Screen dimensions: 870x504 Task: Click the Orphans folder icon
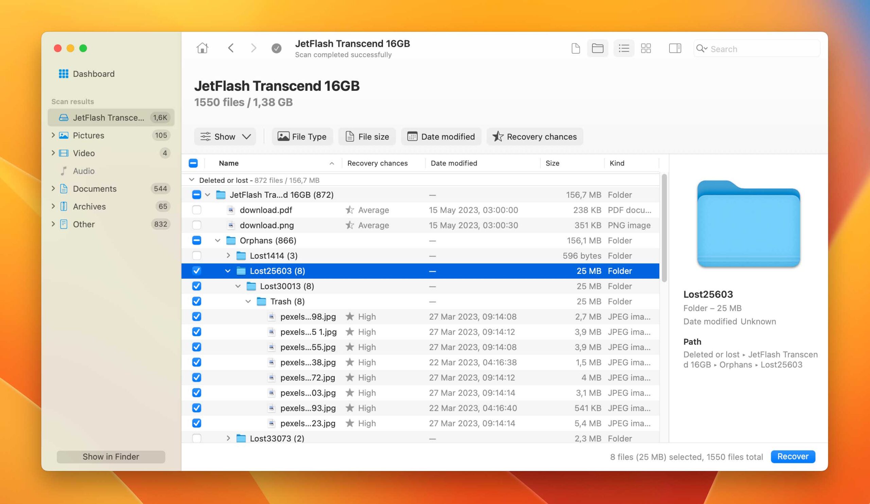tap(231, 240)
